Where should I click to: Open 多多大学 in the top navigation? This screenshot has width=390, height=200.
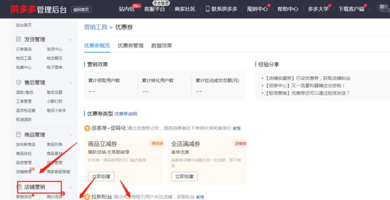pyautogui.click(x=318, y=9)
